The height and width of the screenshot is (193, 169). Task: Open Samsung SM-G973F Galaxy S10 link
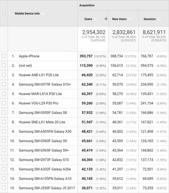point(44,160)
